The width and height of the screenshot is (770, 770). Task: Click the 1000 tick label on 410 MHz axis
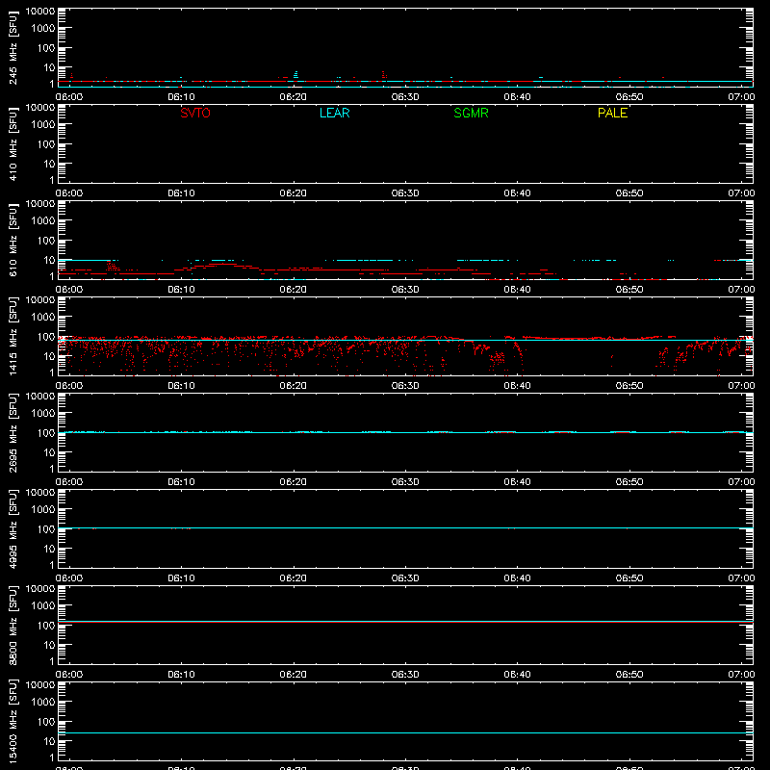coord(43,125)
